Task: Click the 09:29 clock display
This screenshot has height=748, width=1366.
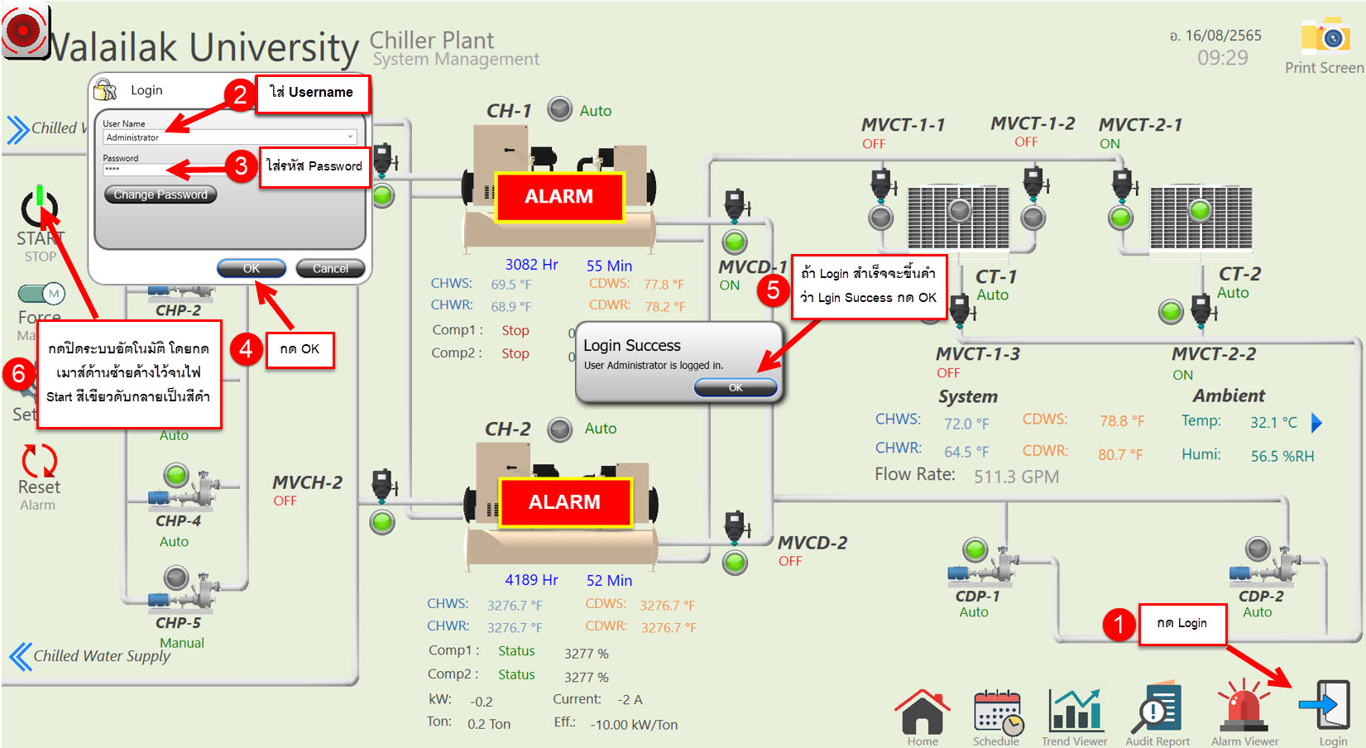Action: [x=1223, y=58]
